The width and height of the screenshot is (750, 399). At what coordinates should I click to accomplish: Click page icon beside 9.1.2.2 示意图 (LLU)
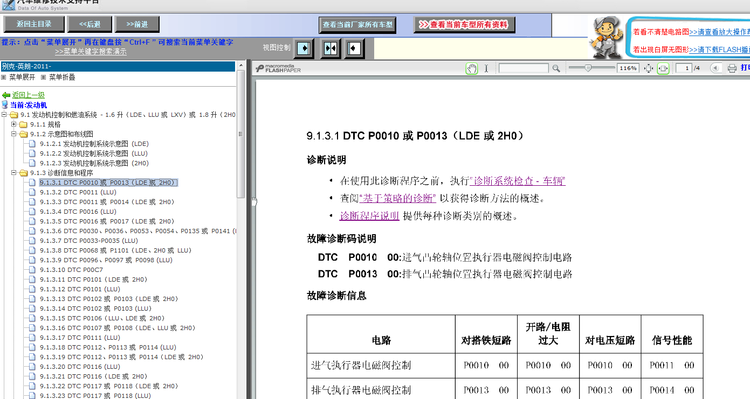32,153
